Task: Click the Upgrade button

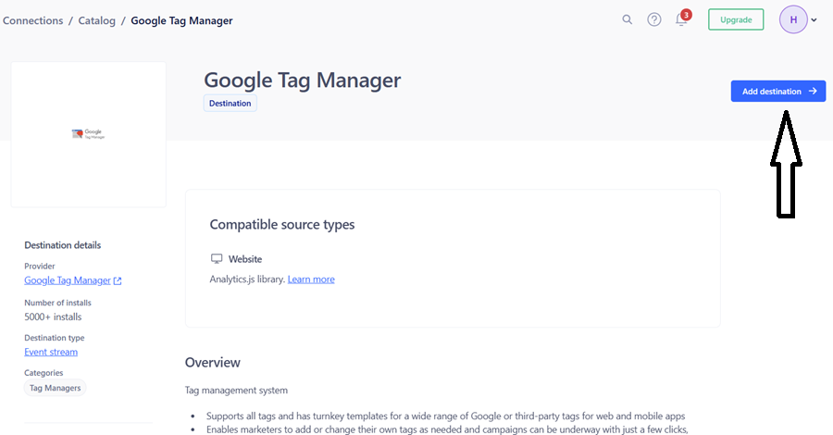Action: [x=736, y=19]
